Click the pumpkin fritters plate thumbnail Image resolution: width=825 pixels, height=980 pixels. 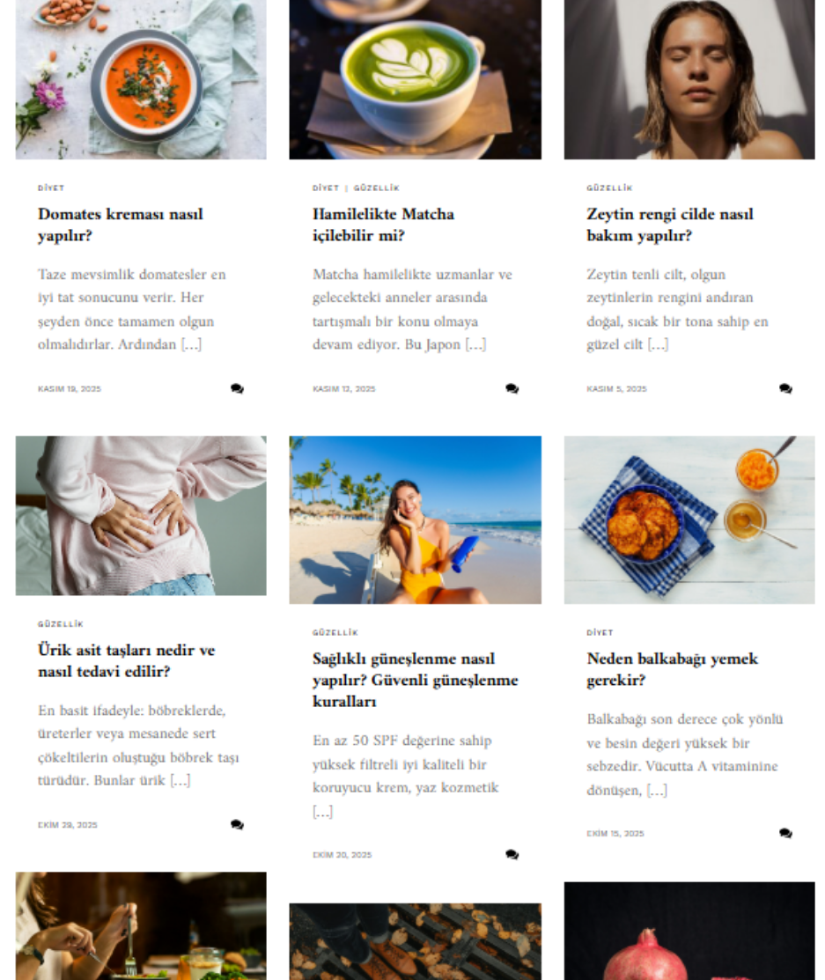click(689, 520)
